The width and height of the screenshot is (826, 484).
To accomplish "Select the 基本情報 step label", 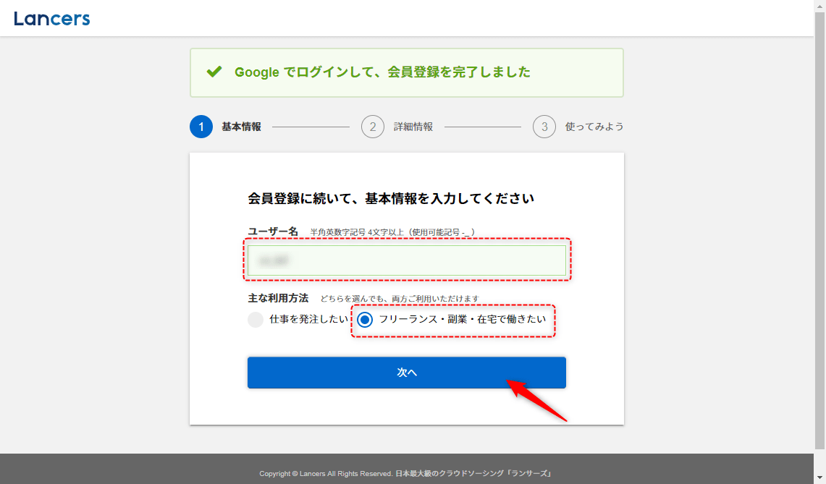I will coord(241,127).
